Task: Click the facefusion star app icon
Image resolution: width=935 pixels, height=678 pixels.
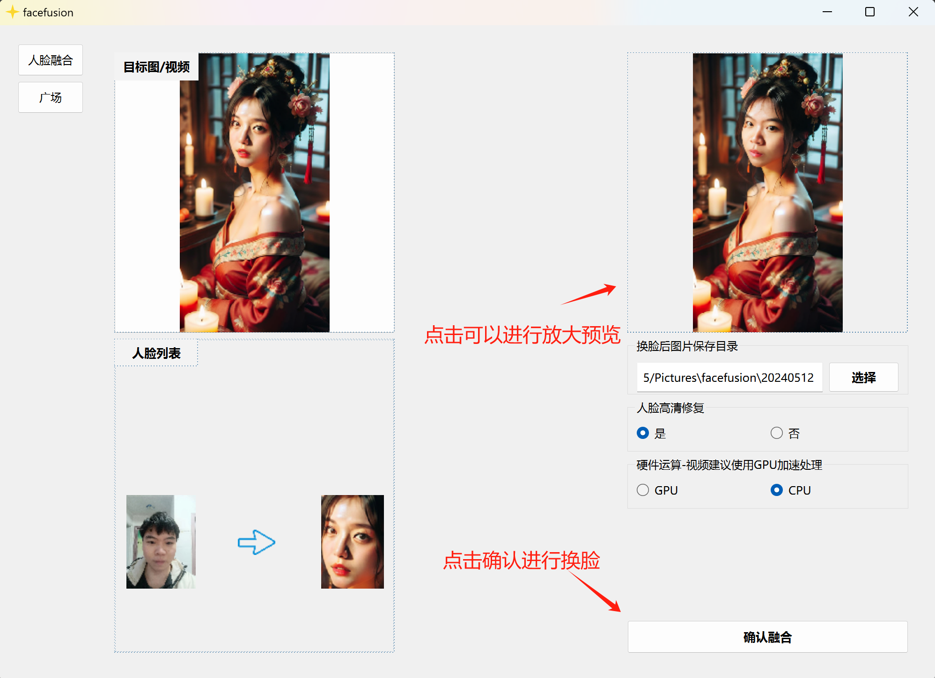Action: (12, 12)
